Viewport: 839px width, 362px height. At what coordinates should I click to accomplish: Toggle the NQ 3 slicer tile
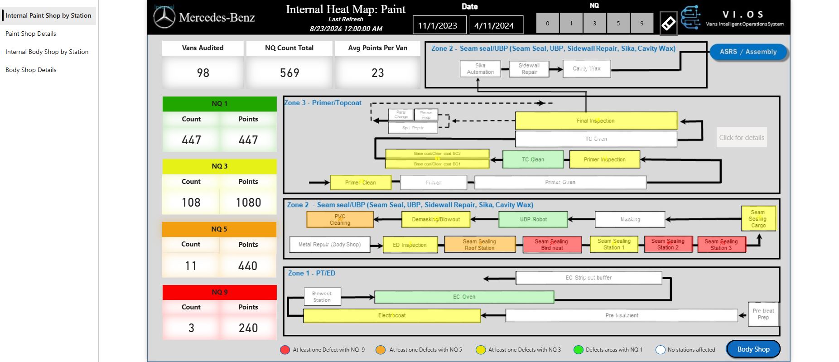(x=594, y=23)
